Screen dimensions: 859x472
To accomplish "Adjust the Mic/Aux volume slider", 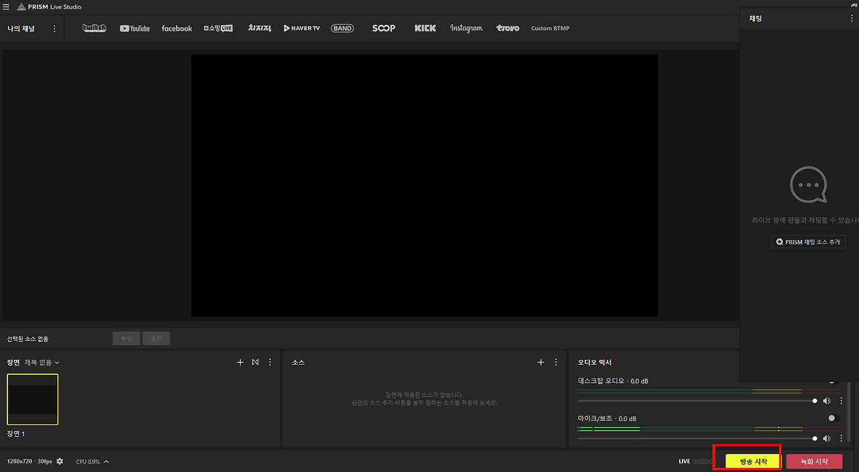I will point(696,438).
